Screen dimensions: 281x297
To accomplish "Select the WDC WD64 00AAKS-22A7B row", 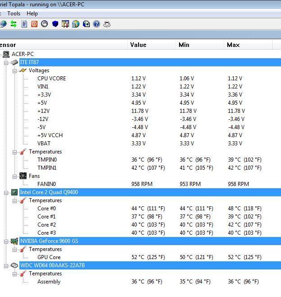I will (150, 265).
